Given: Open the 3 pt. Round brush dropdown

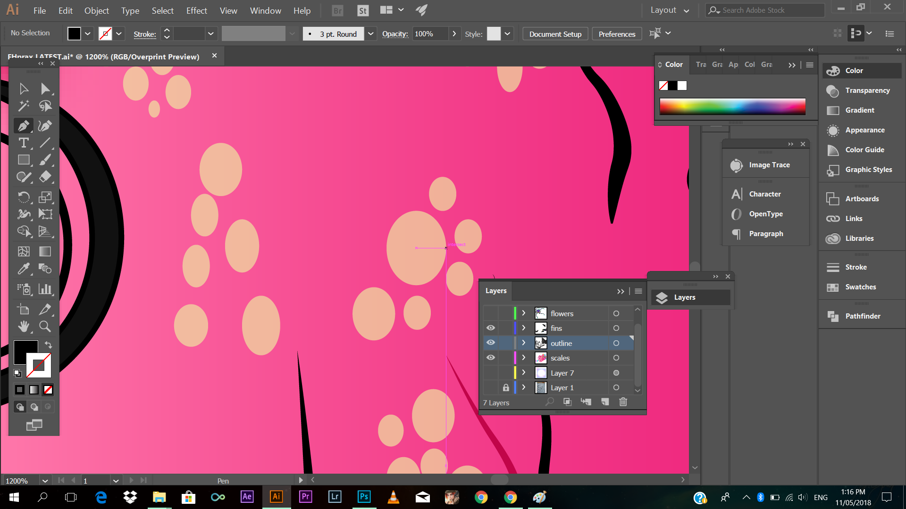Looking at the screenshot, I should point(371,34).
